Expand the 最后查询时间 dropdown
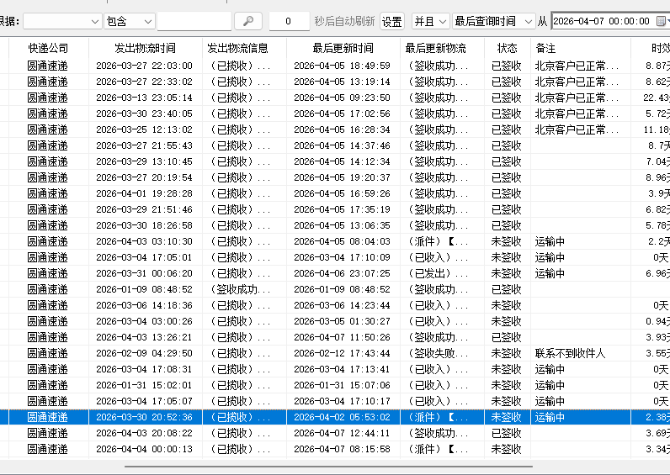Viewport: 670px width, 475px height. 493,21
